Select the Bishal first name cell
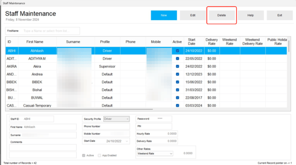This screenshot has width=296, height=165. 37,90
